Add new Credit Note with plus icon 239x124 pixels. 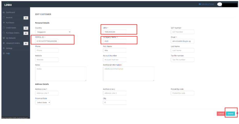pos(26,28)
